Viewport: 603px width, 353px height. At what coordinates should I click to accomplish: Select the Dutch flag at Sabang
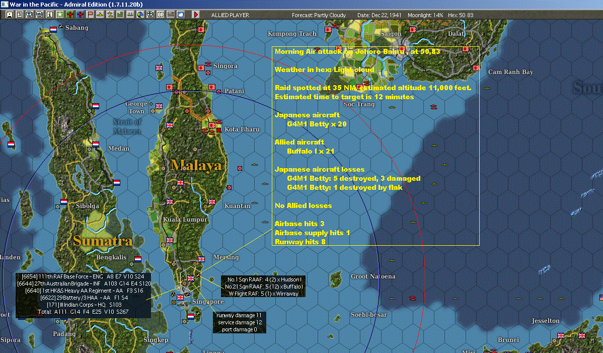(x=53, y=29)
